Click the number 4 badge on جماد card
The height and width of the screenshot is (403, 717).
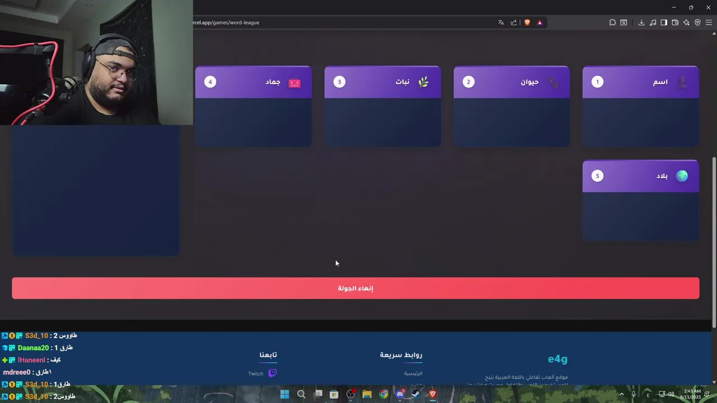point(210,82)
